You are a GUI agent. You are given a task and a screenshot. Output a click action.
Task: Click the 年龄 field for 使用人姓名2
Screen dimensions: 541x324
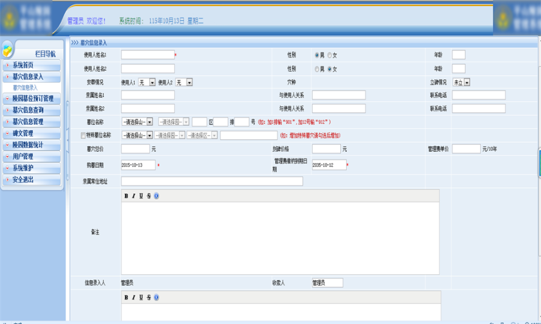coord(459,68)
